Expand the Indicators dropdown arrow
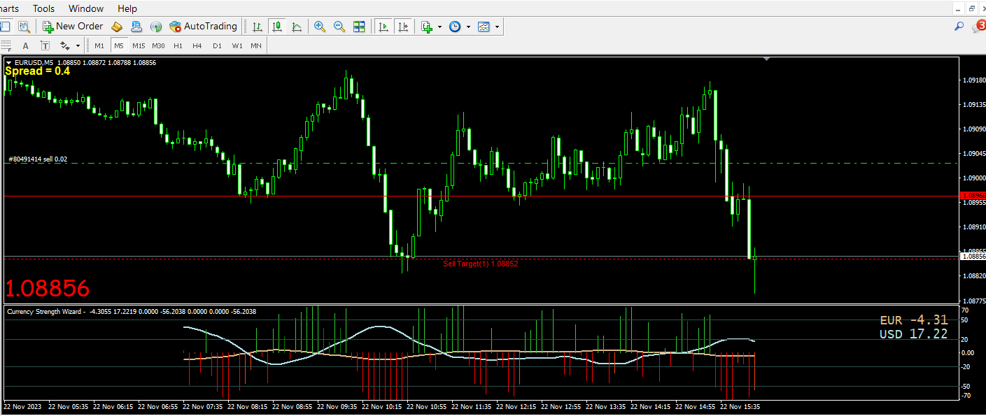The image size is (986, 416). click(x=439, y=27)
